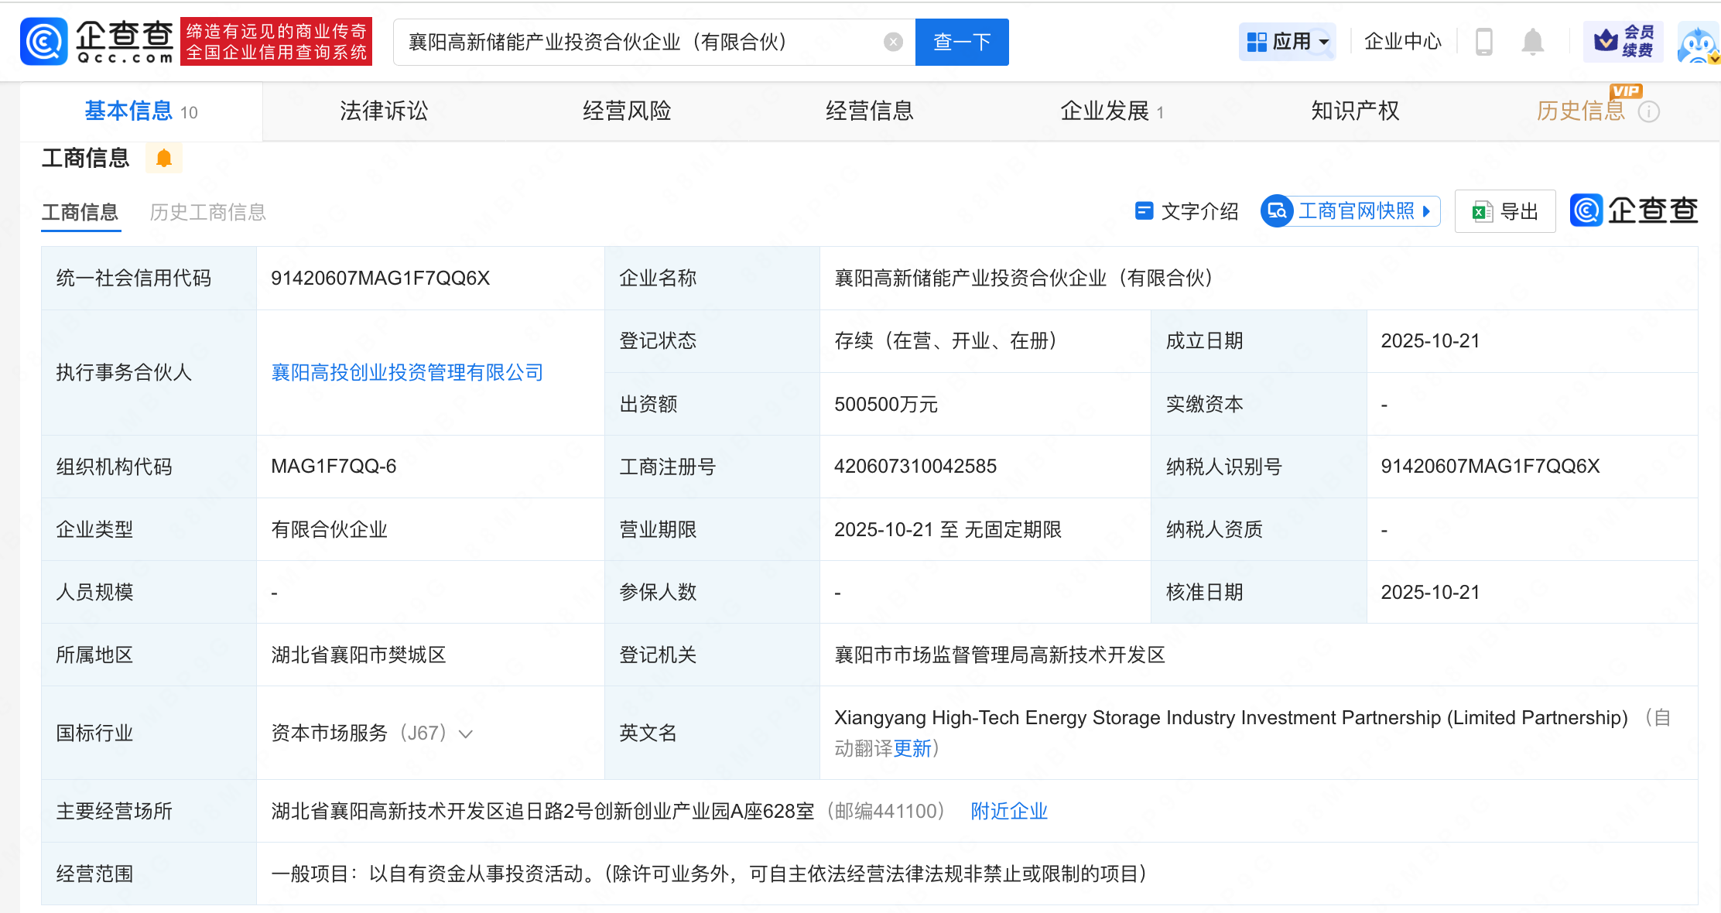Click the 导出 export button
1721x913 pixels.
(x=1504, y=211)
